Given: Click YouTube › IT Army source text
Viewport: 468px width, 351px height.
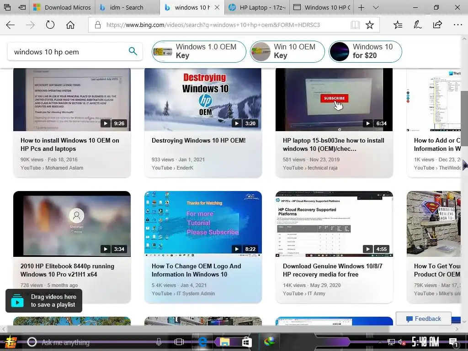Looking at the screenshot, I should pyautogui.click(x=304, y=293).
